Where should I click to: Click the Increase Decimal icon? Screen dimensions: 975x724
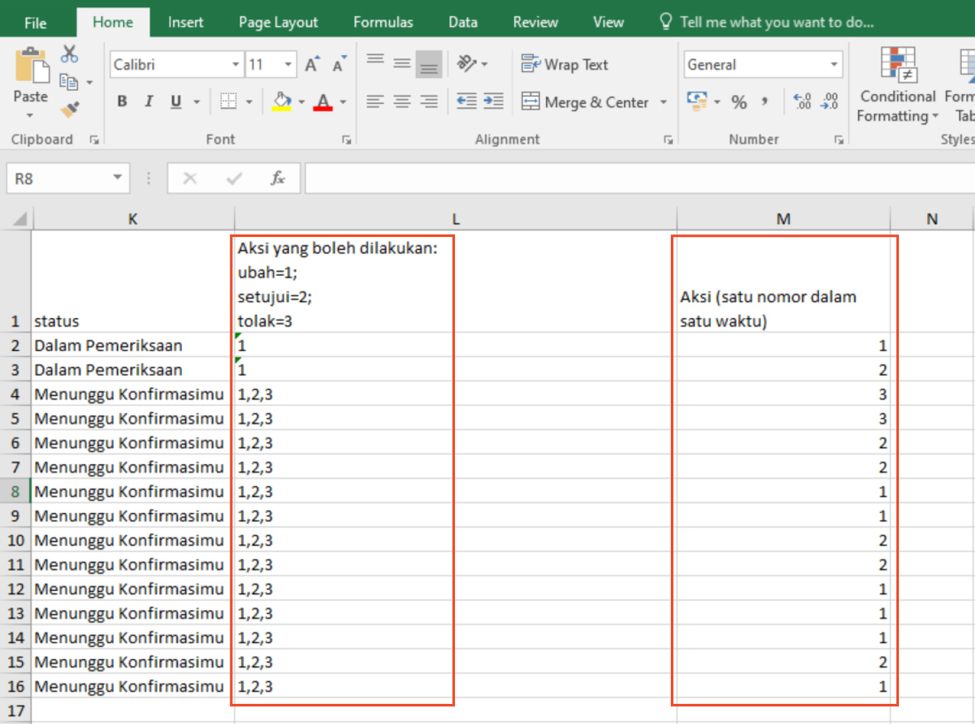(802, 101)
